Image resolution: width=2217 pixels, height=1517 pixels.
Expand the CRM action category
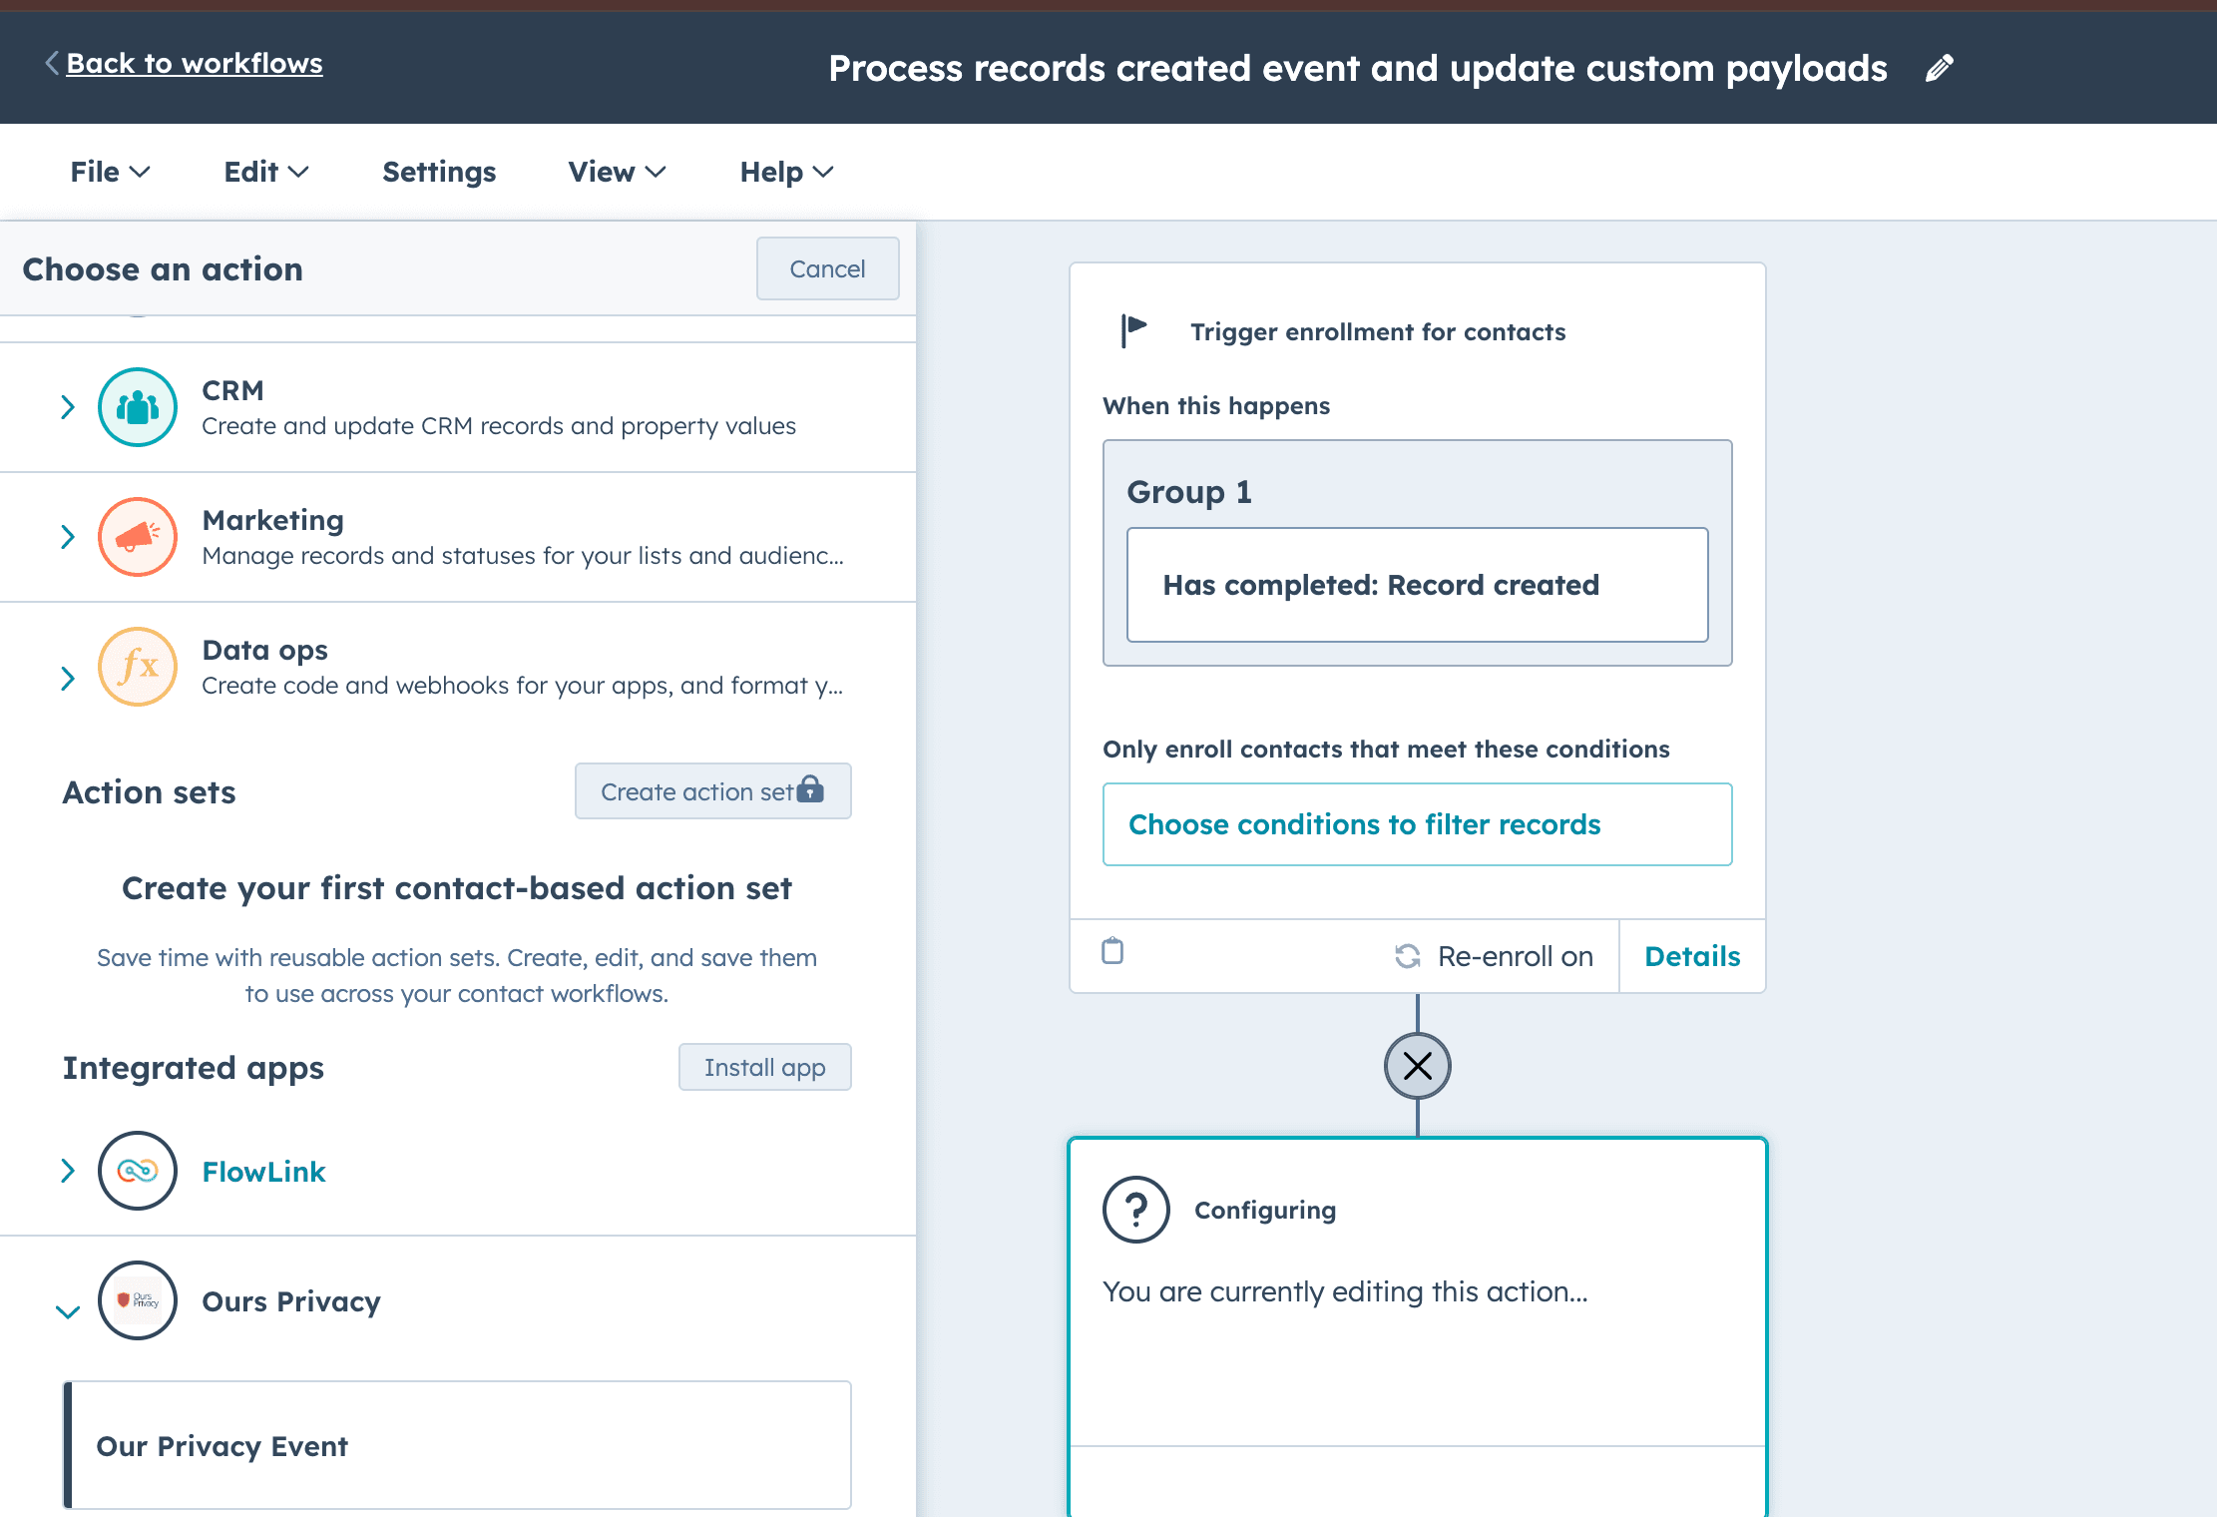[68, 407]
